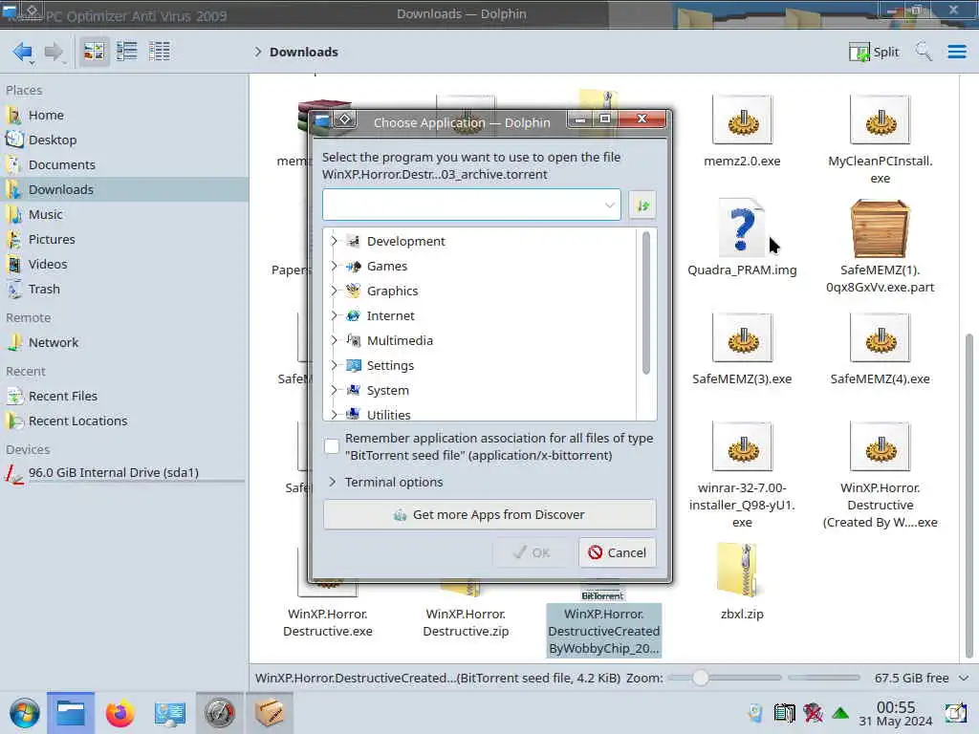979x734 pixels.
Task: Open Dolphin search magnifier
Action: tap(924, 52)
